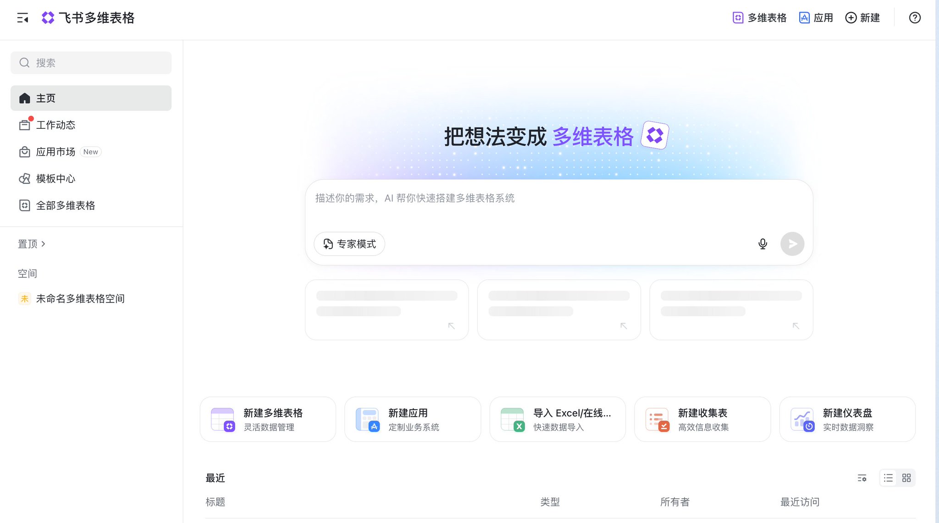Click the 新建多维表格 table icon
The height and width of the screenshot is (523, 939).
point(223,419)
